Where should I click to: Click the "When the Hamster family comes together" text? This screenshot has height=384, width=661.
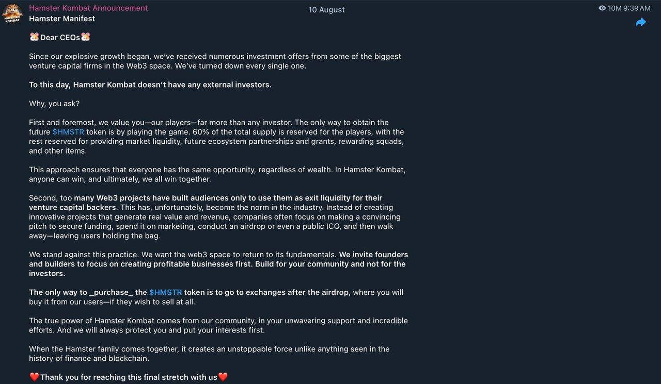103,349
